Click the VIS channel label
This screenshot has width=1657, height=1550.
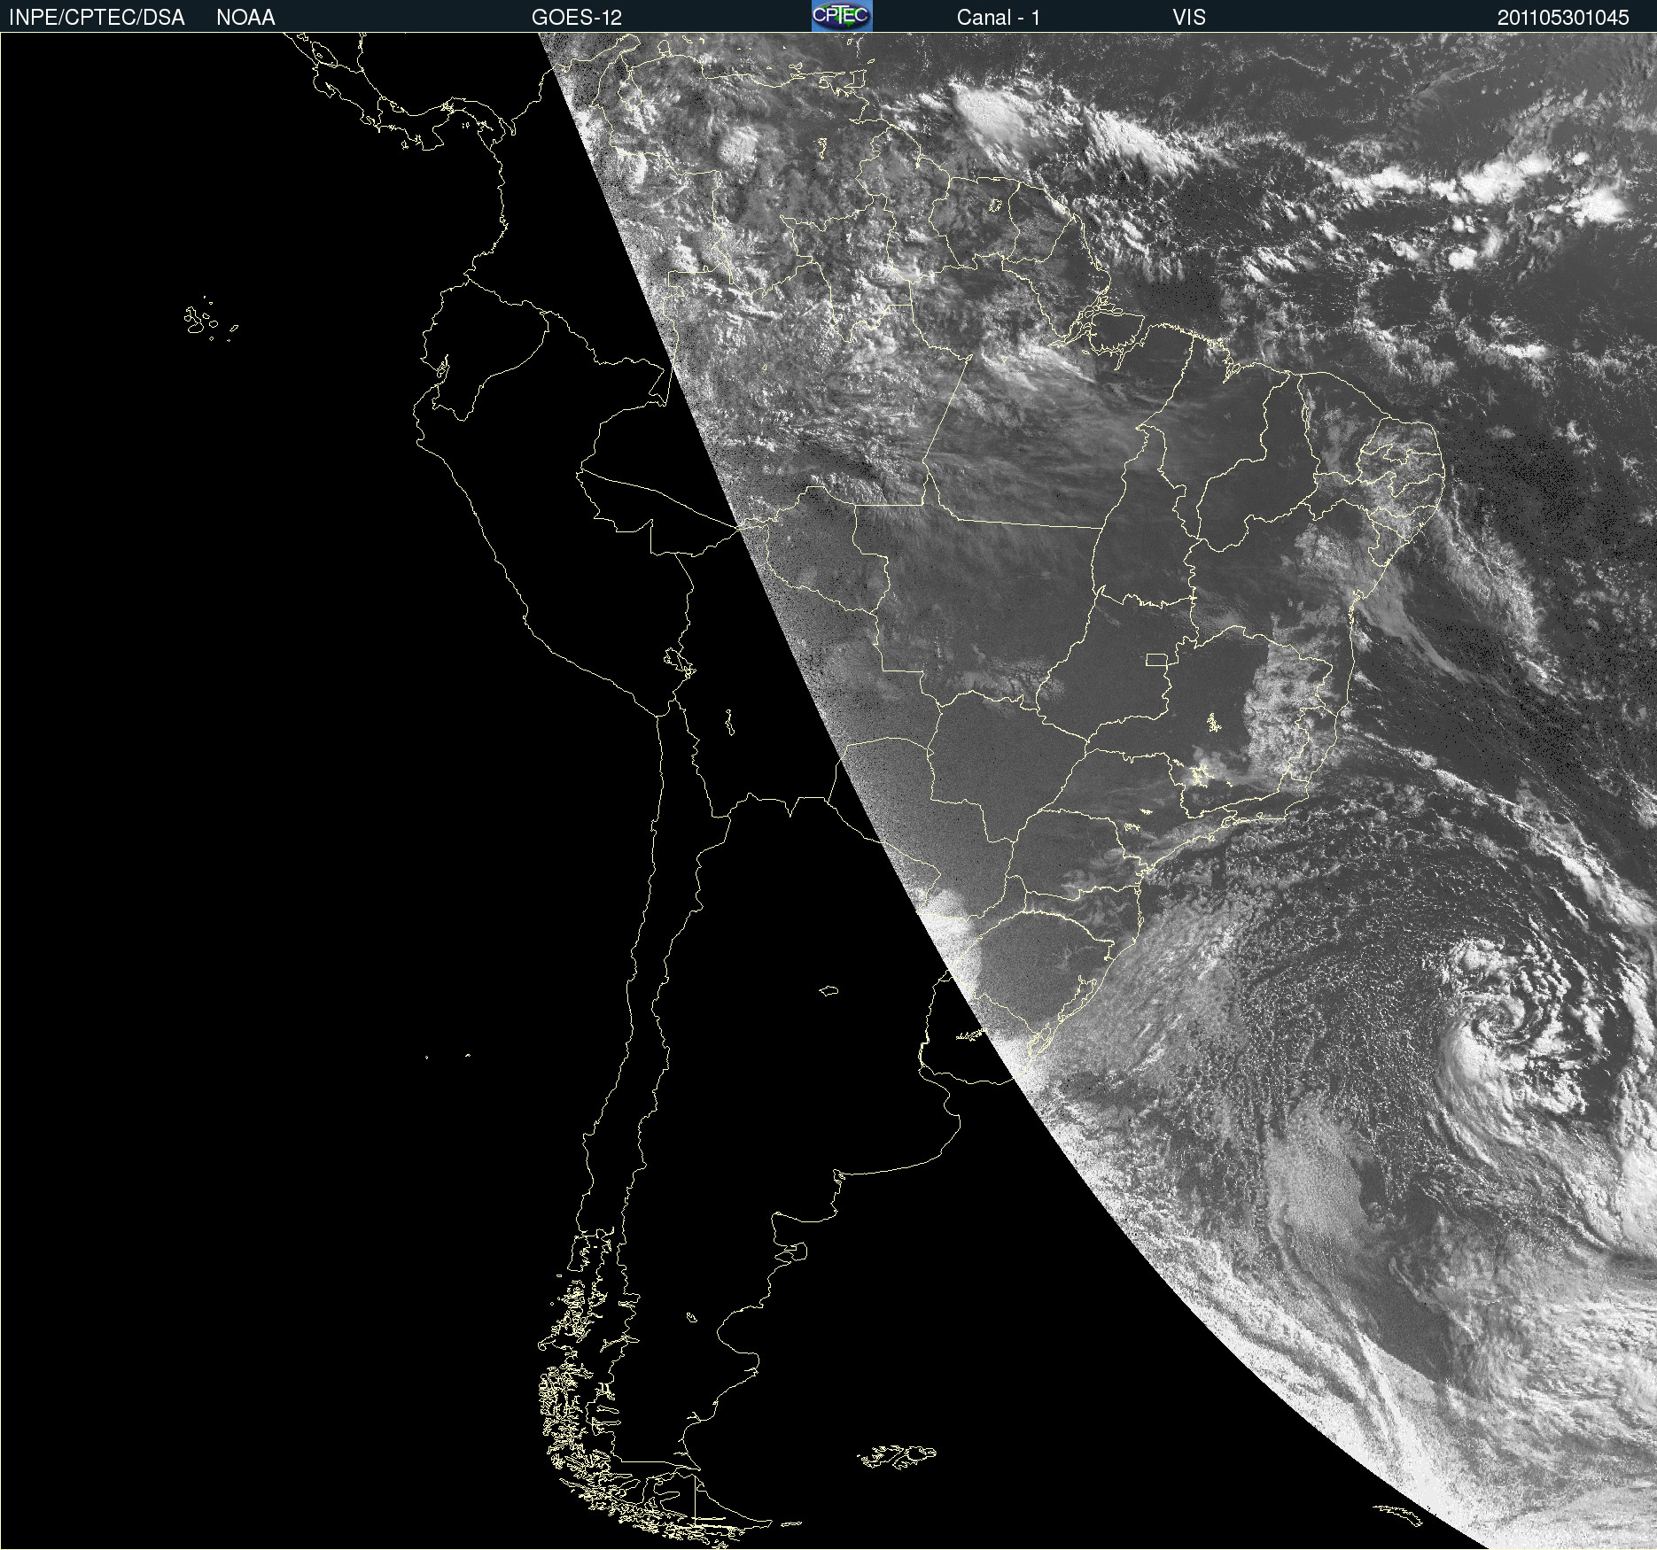pyautogui.click(x=1189, y=18)
